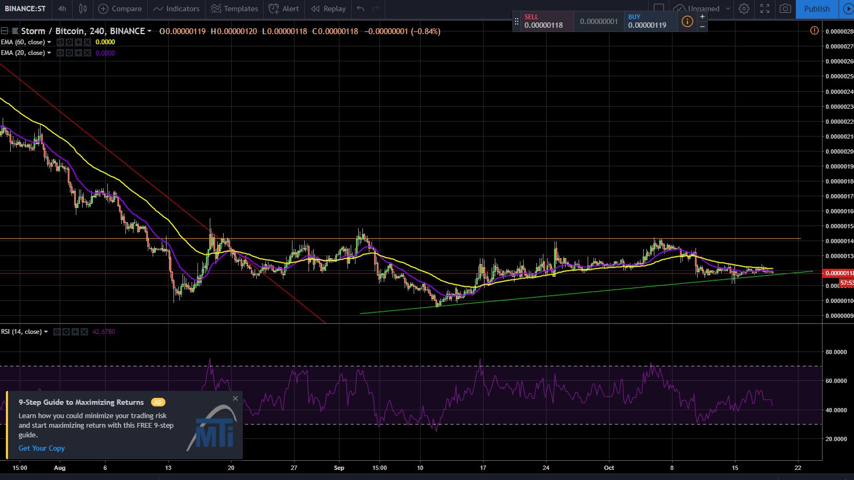This screenshot has width=854, height=480.
Task: Click Compare to add a symbol
Action: [120, 9]
